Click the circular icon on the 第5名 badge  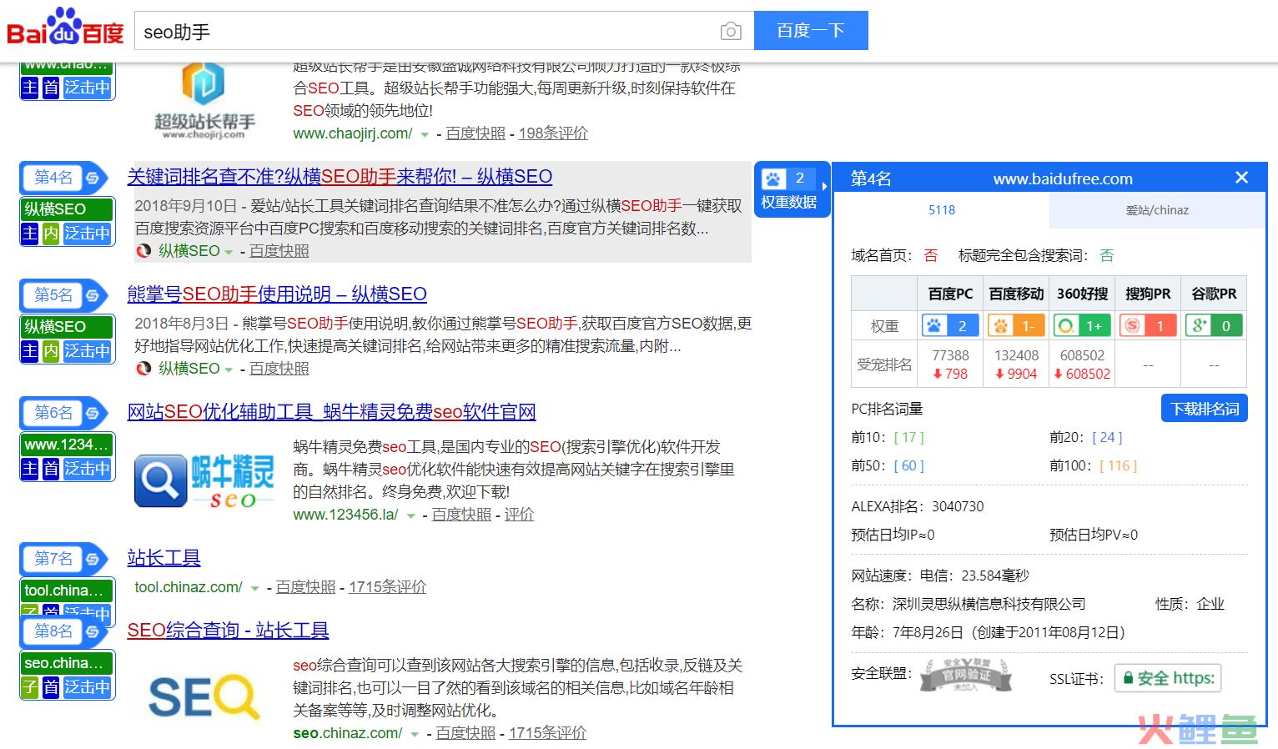(x=93, y=295)
